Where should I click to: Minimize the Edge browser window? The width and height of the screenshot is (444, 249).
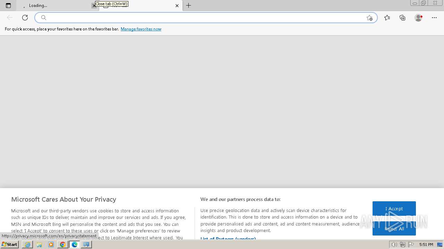point(415,3)
